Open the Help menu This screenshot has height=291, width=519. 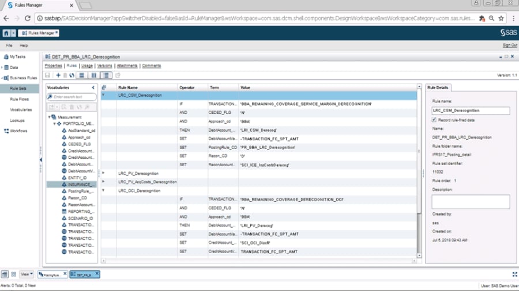[x=24, y=45]
